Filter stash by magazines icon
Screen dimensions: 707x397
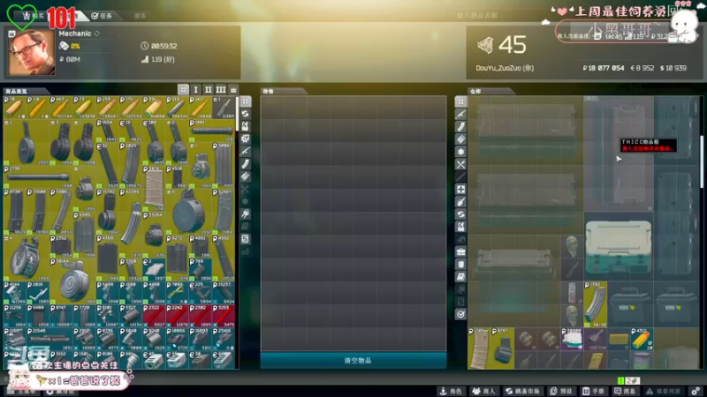[460, 127]
